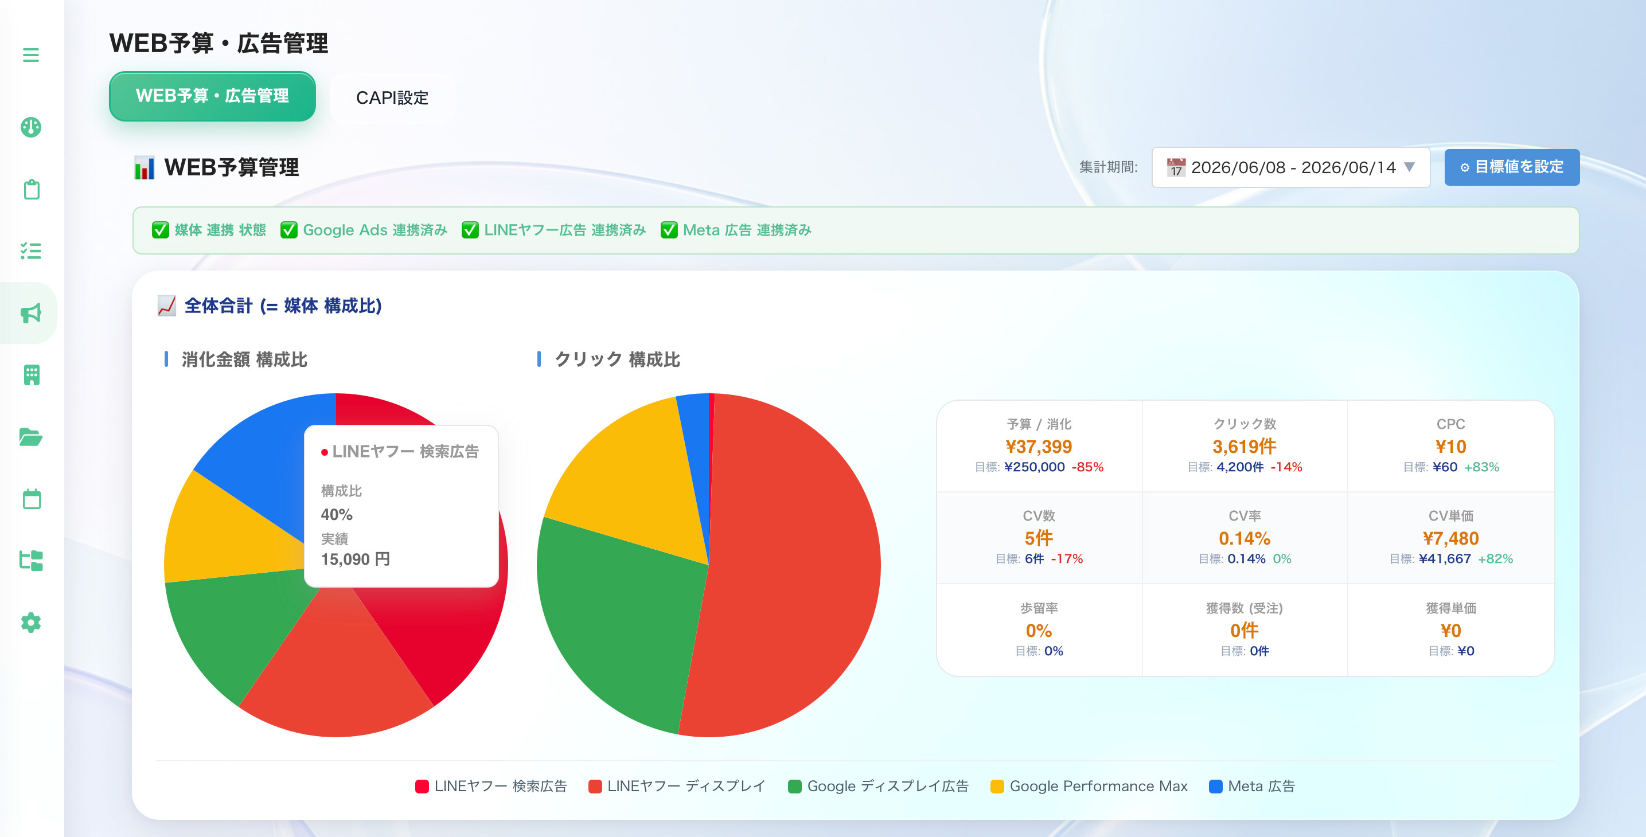
Task: Click the CV単価 ¥7,480 value
Action: 1450,538
